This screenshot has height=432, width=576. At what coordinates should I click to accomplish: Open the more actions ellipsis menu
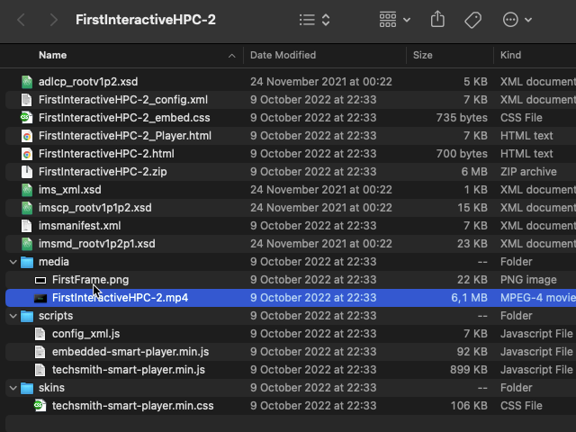click(517, 20)
